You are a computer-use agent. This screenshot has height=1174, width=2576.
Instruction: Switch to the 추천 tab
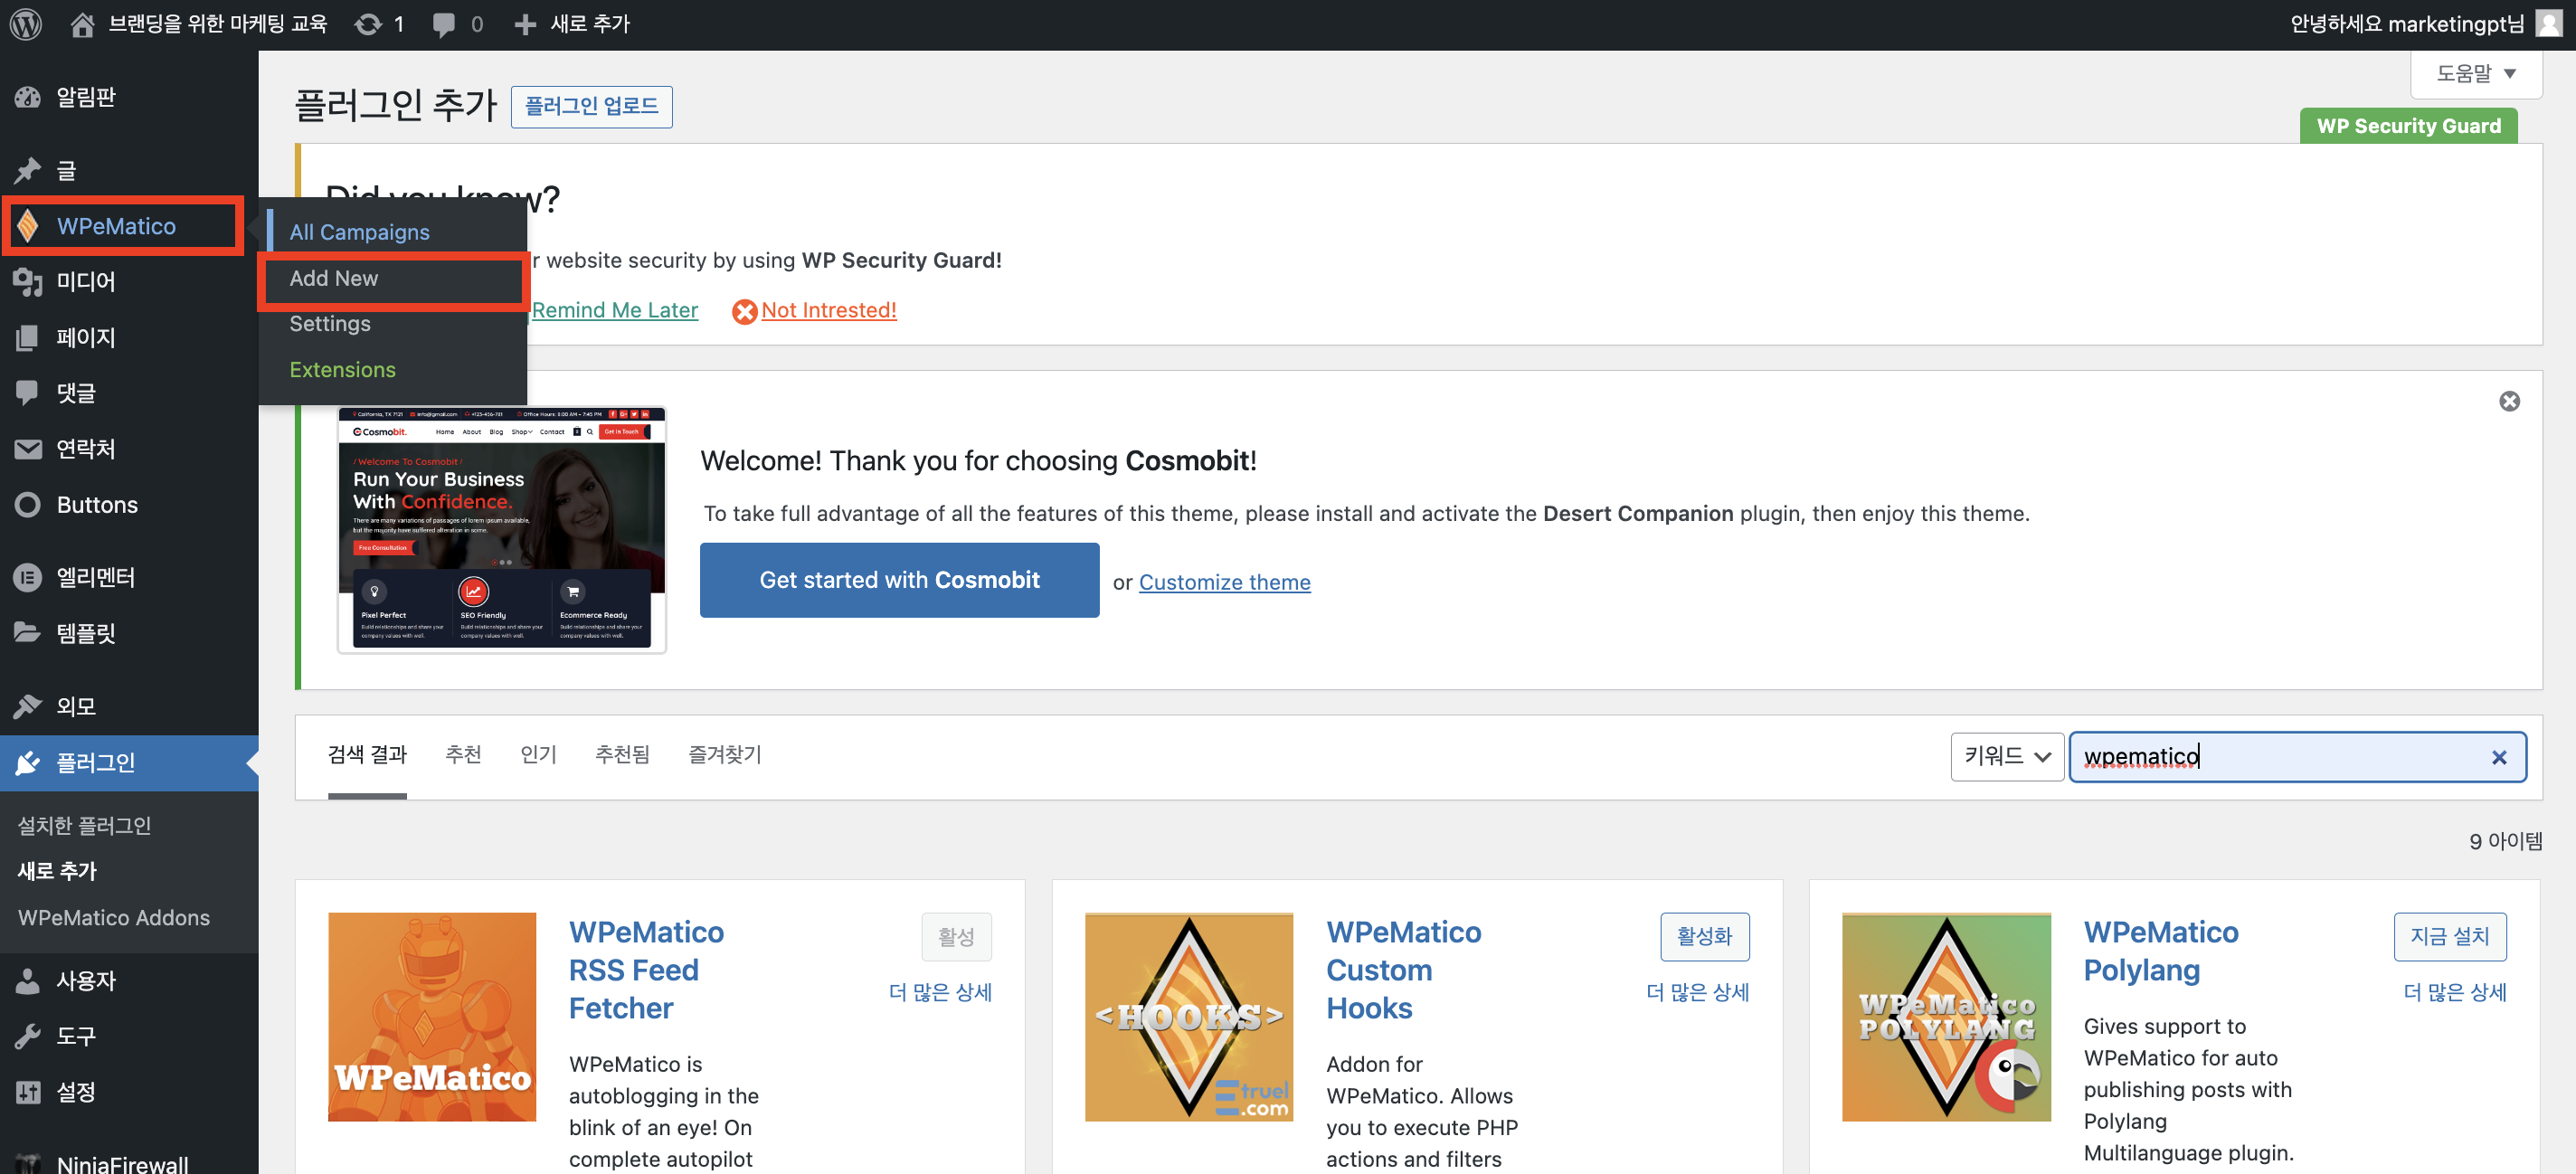[463, 755]
